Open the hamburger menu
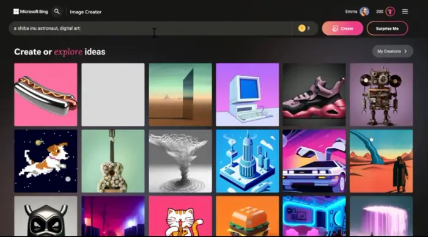428x237 pixels. [405, 12]
